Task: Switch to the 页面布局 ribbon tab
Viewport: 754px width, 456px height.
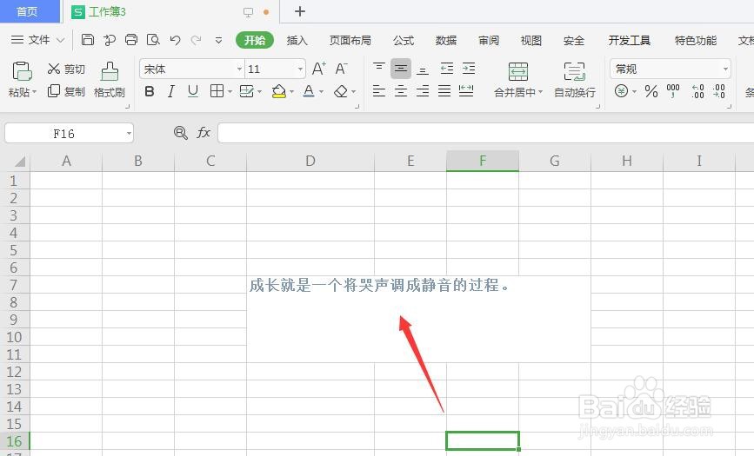Action: coord(350,40)
